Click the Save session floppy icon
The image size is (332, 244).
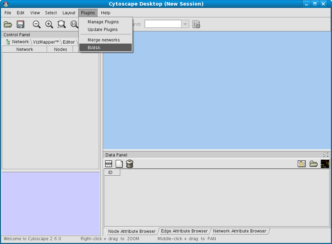point(21,24)
